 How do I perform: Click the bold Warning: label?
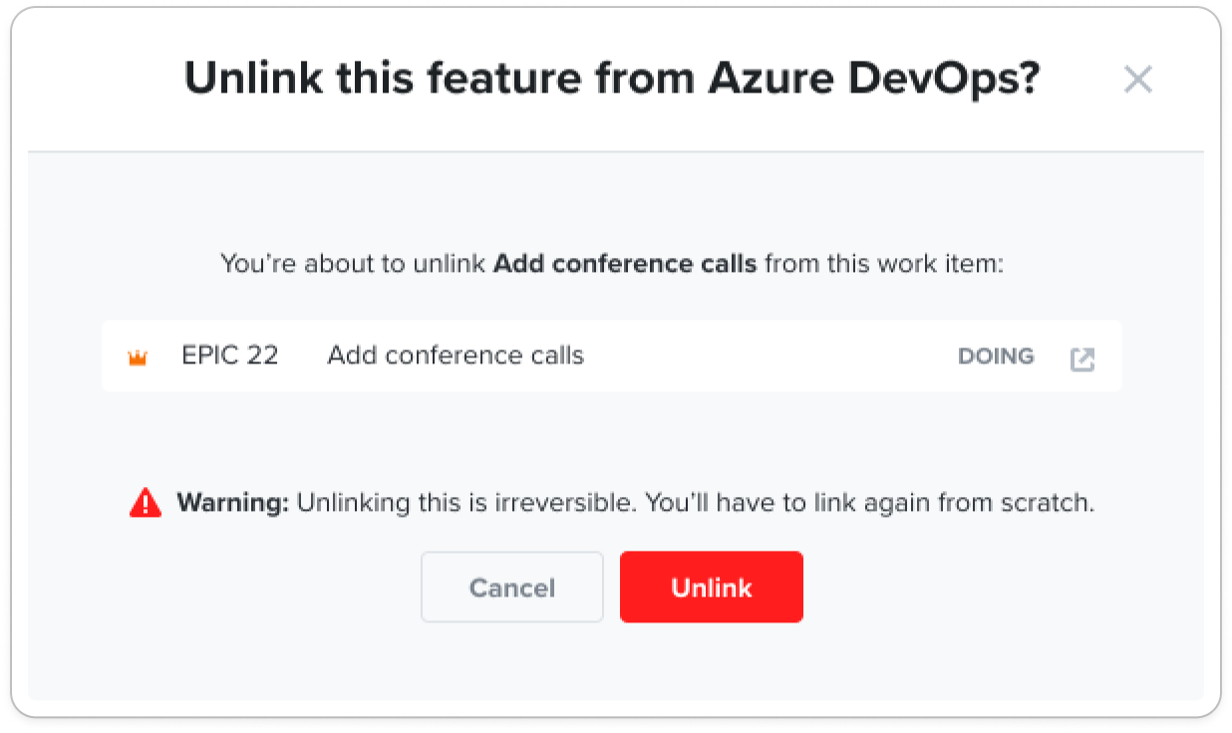233,503
